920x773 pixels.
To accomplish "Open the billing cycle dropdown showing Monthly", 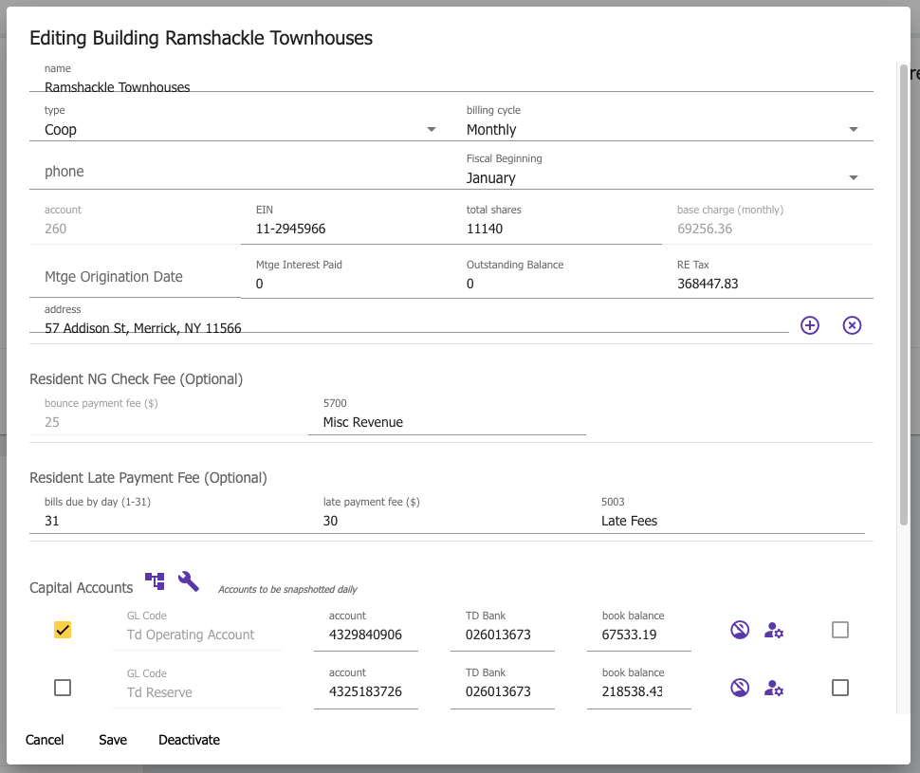I will click(662, 122).
